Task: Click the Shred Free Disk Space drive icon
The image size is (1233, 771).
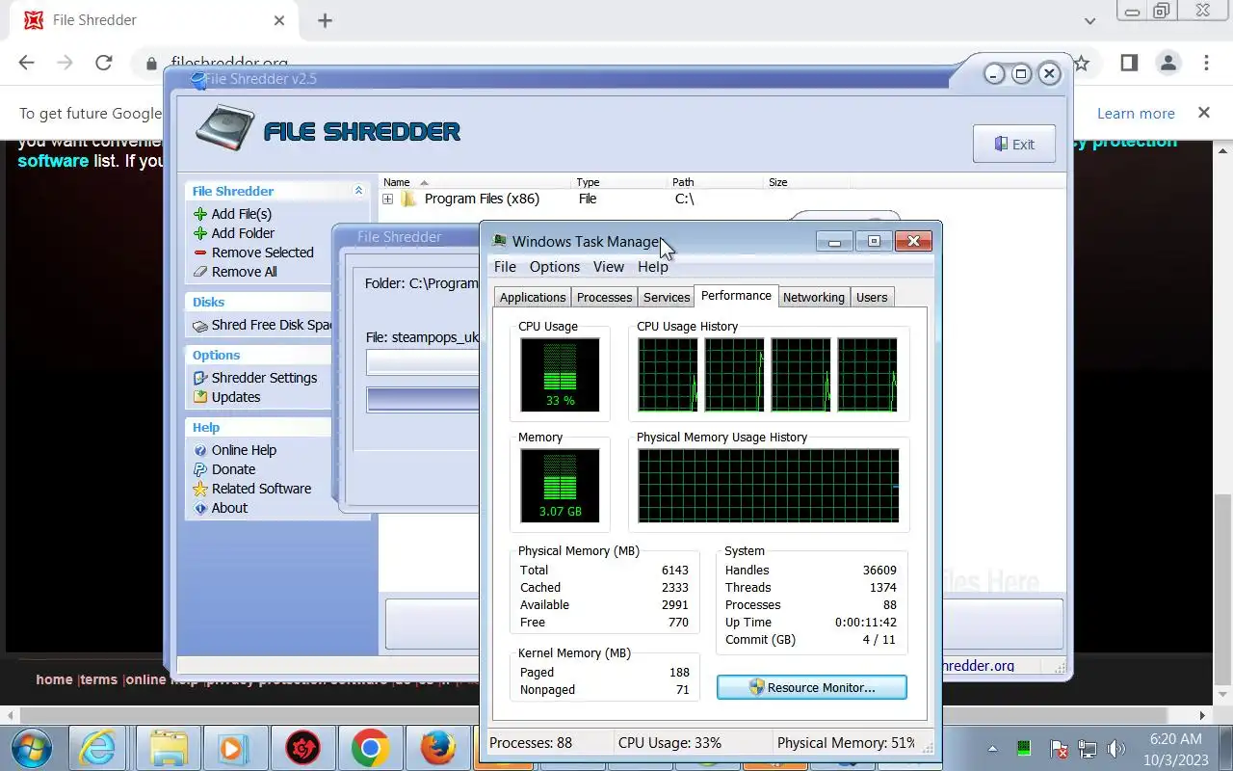Action: point(200,326)
